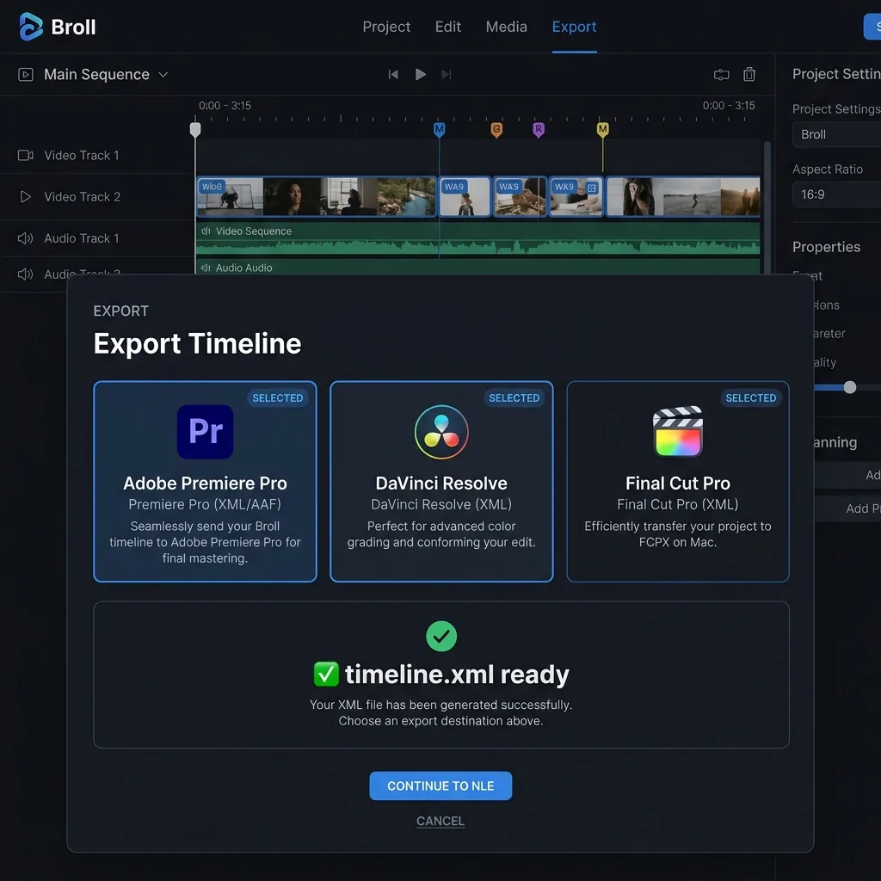Viewport: 881px width, 881px height.
Task: Select the Audio Audio clip
Action: 477,267
